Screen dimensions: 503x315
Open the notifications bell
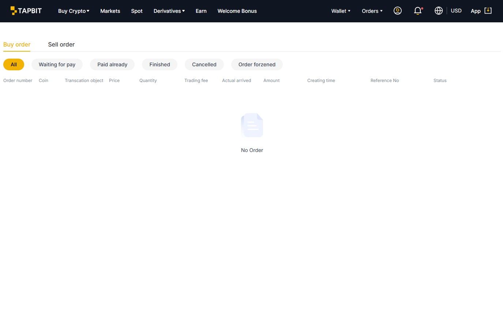point(418,11)
